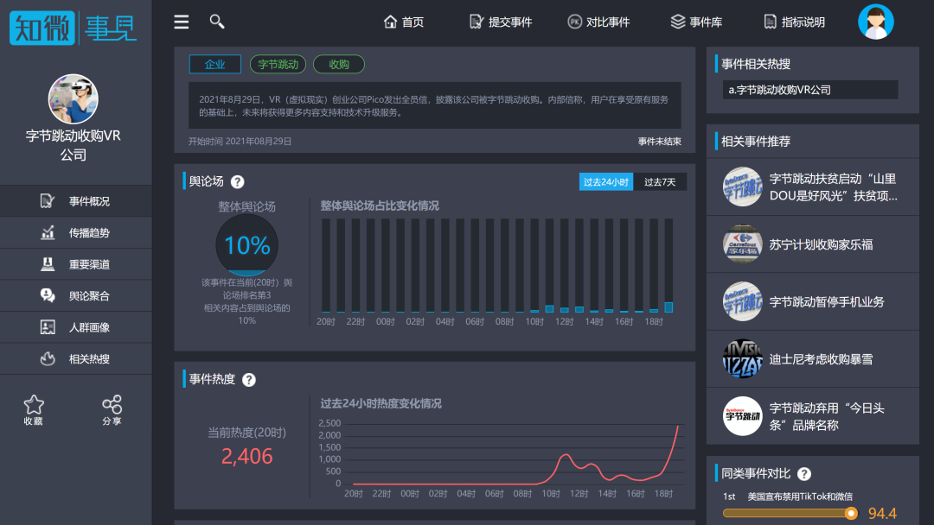
Task: Select 人群画像 in the sidebar
Action: [75, 327]
